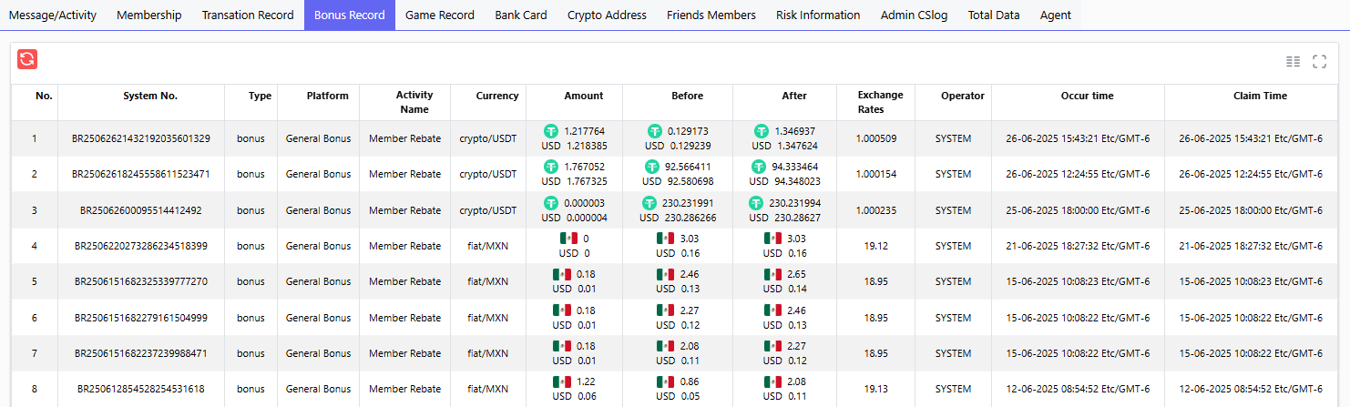
Task: Open the Transation Record tab
Action: (x=248, y=15)
